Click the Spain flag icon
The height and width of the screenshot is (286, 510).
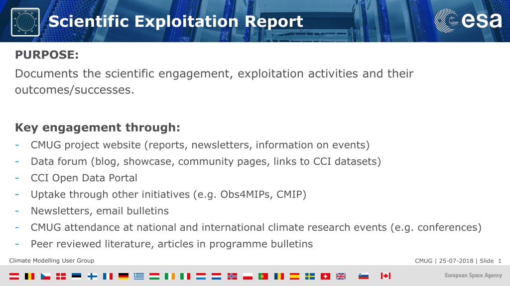pyautogui.click(x=294, y=276)
